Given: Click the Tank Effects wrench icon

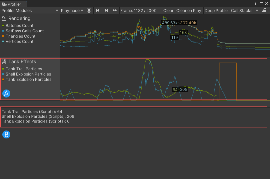Looking at the screenshot, I should tap(4, 62).
